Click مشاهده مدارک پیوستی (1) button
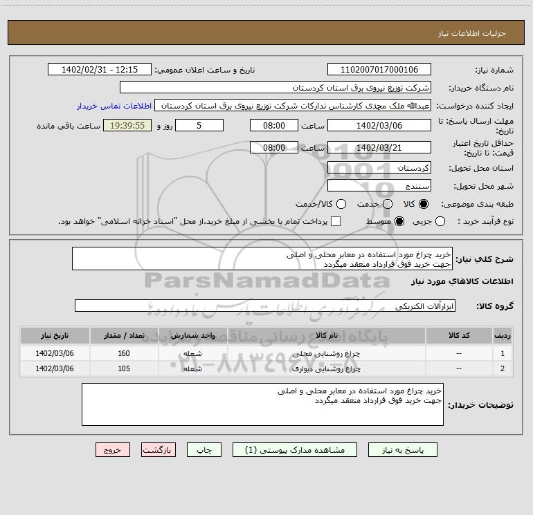533x515 pixels. point(295,450)
